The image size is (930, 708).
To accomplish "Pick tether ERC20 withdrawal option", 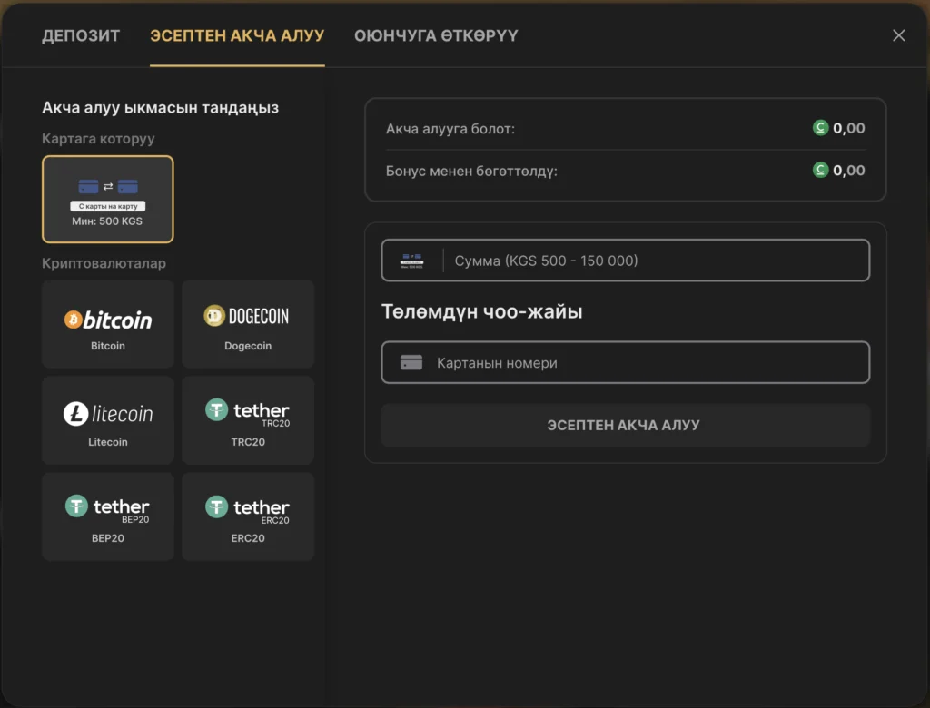I will (x=248, y=516).
